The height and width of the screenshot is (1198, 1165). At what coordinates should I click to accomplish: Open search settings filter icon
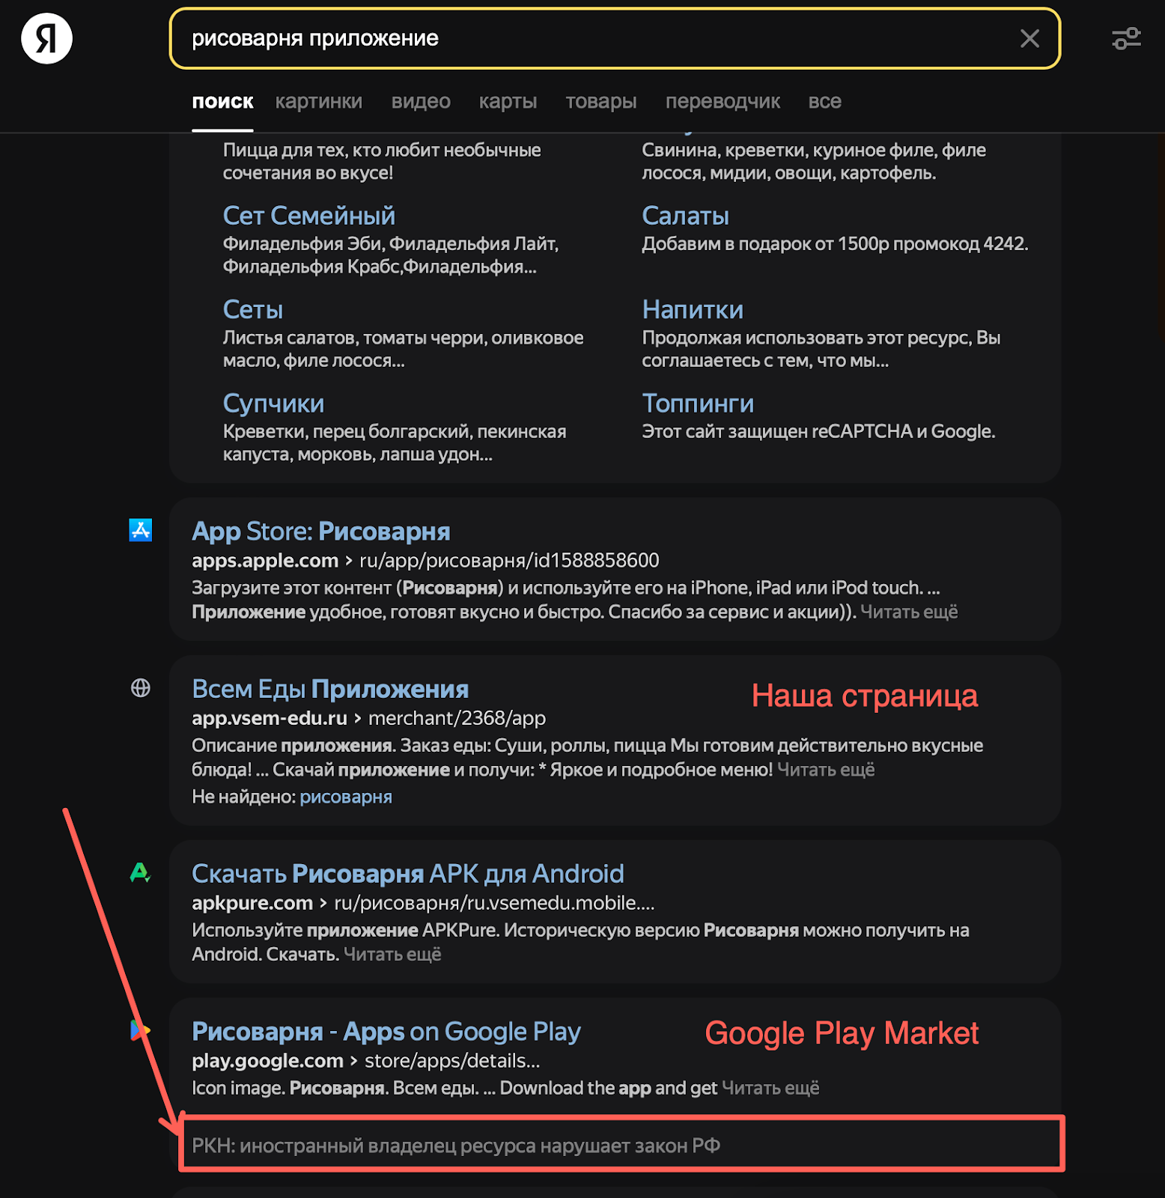1126,38
